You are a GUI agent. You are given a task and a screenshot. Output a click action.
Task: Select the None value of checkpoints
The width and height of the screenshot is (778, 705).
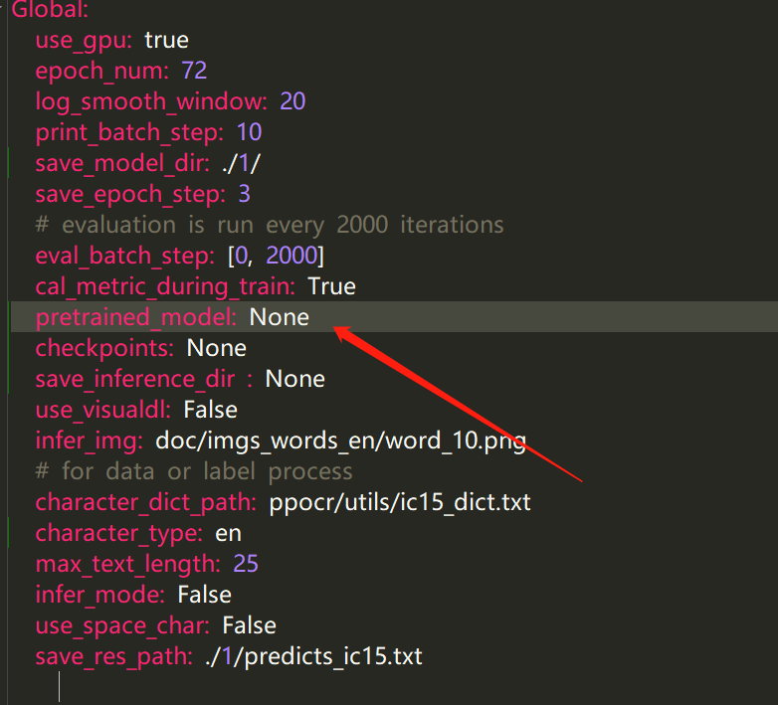216,348
